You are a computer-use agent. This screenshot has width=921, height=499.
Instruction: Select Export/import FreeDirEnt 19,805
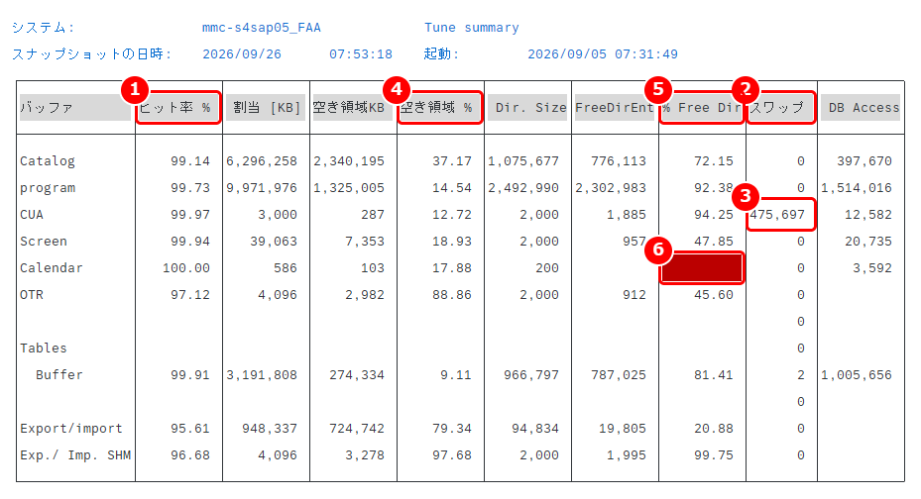[x=622, y=429]
